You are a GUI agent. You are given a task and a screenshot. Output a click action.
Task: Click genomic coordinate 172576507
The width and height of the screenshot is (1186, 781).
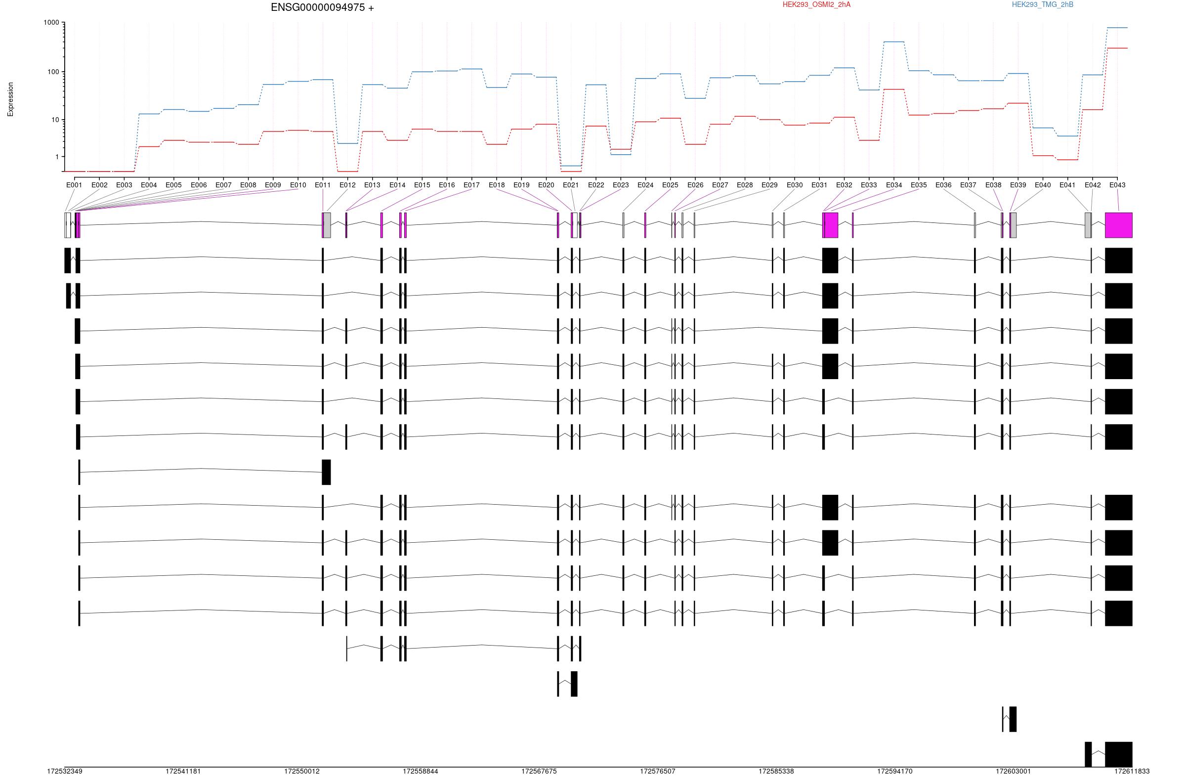(658, 772)
